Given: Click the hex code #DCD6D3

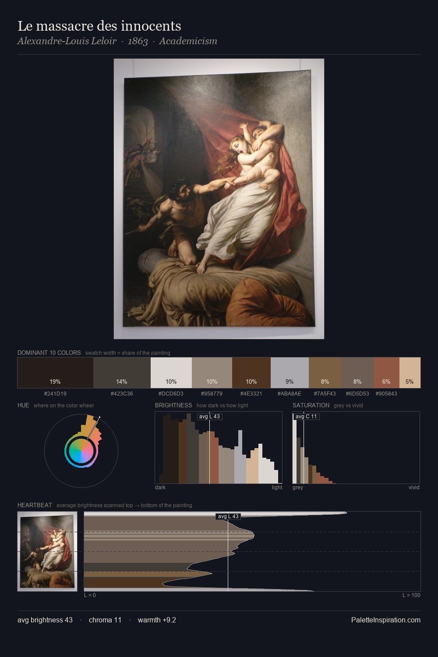Looking at the screenshot, I should [171, 394].
